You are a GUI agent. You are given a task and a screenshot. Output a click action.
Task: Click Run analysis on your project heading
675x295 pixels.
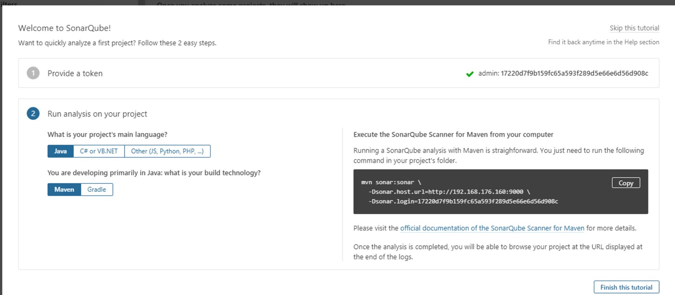pos(97,114)
